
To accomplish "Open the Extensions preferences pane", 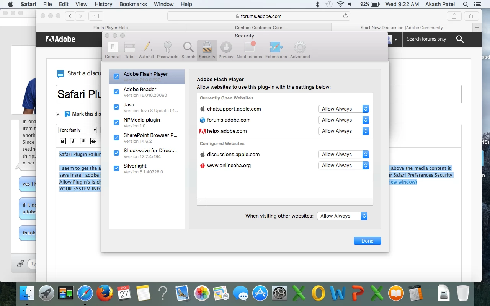I will (x=276, y=50).
